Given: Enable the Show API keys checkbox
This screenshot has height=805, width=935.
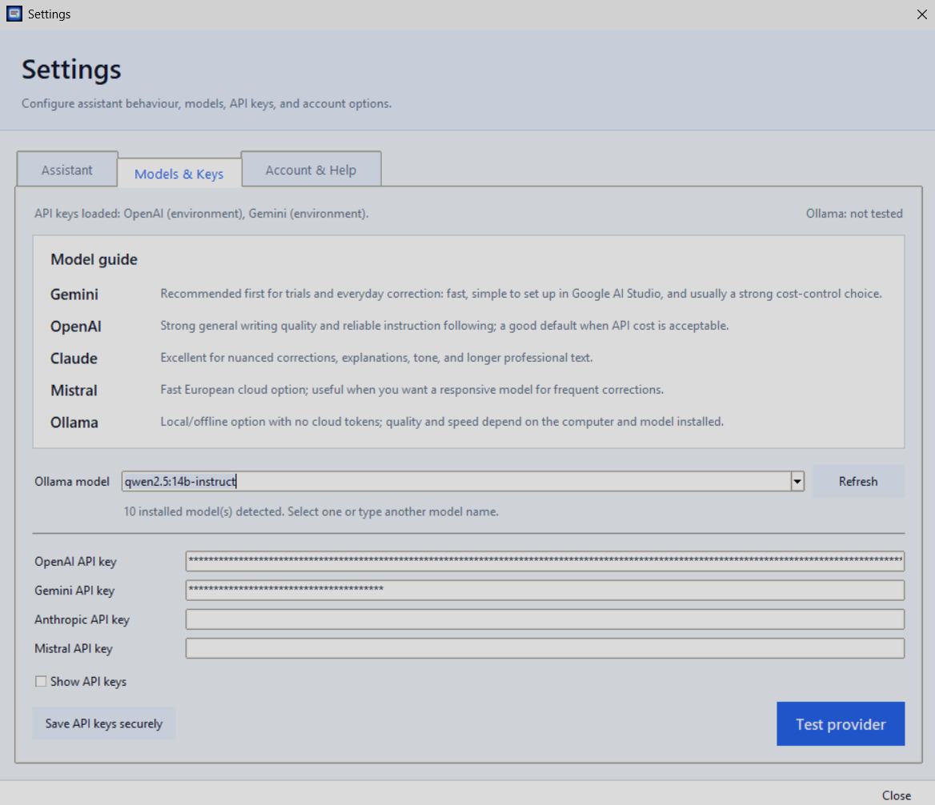Looking at the screenshot, I should tap(41, 681).
